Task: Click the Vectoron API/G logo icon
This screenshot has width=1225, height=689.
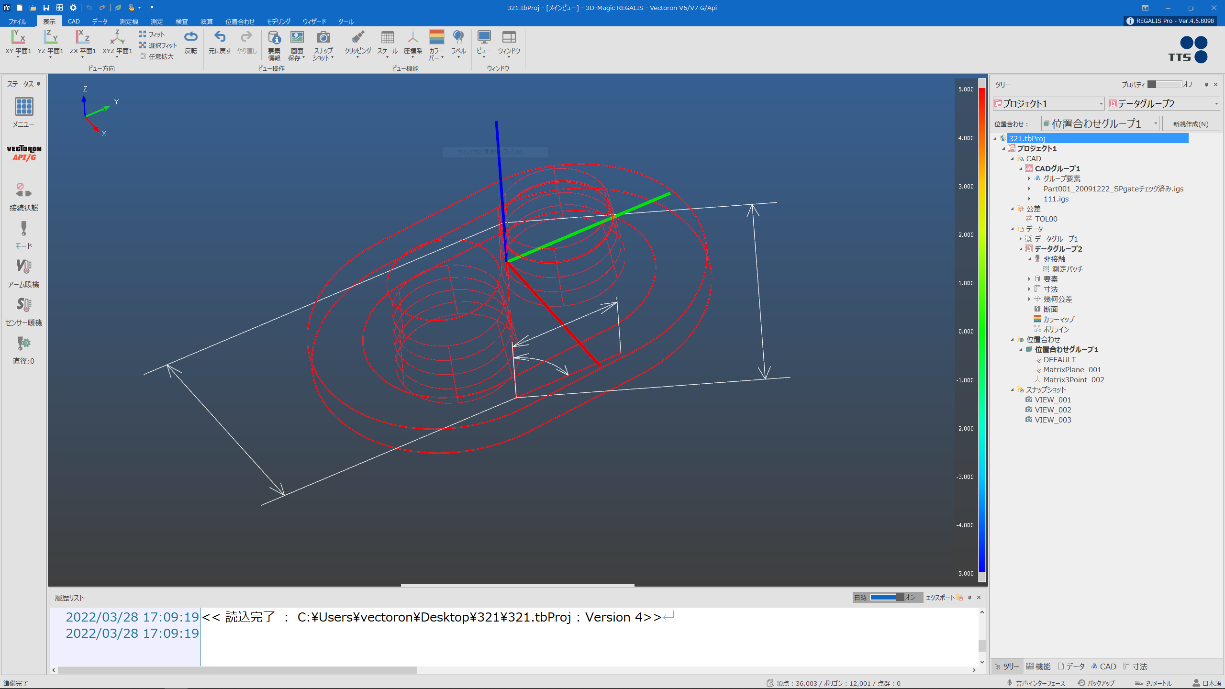Action: (24, 153)
